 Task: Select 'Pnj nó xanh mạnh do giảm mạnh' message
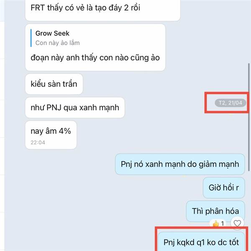[180, 164]
